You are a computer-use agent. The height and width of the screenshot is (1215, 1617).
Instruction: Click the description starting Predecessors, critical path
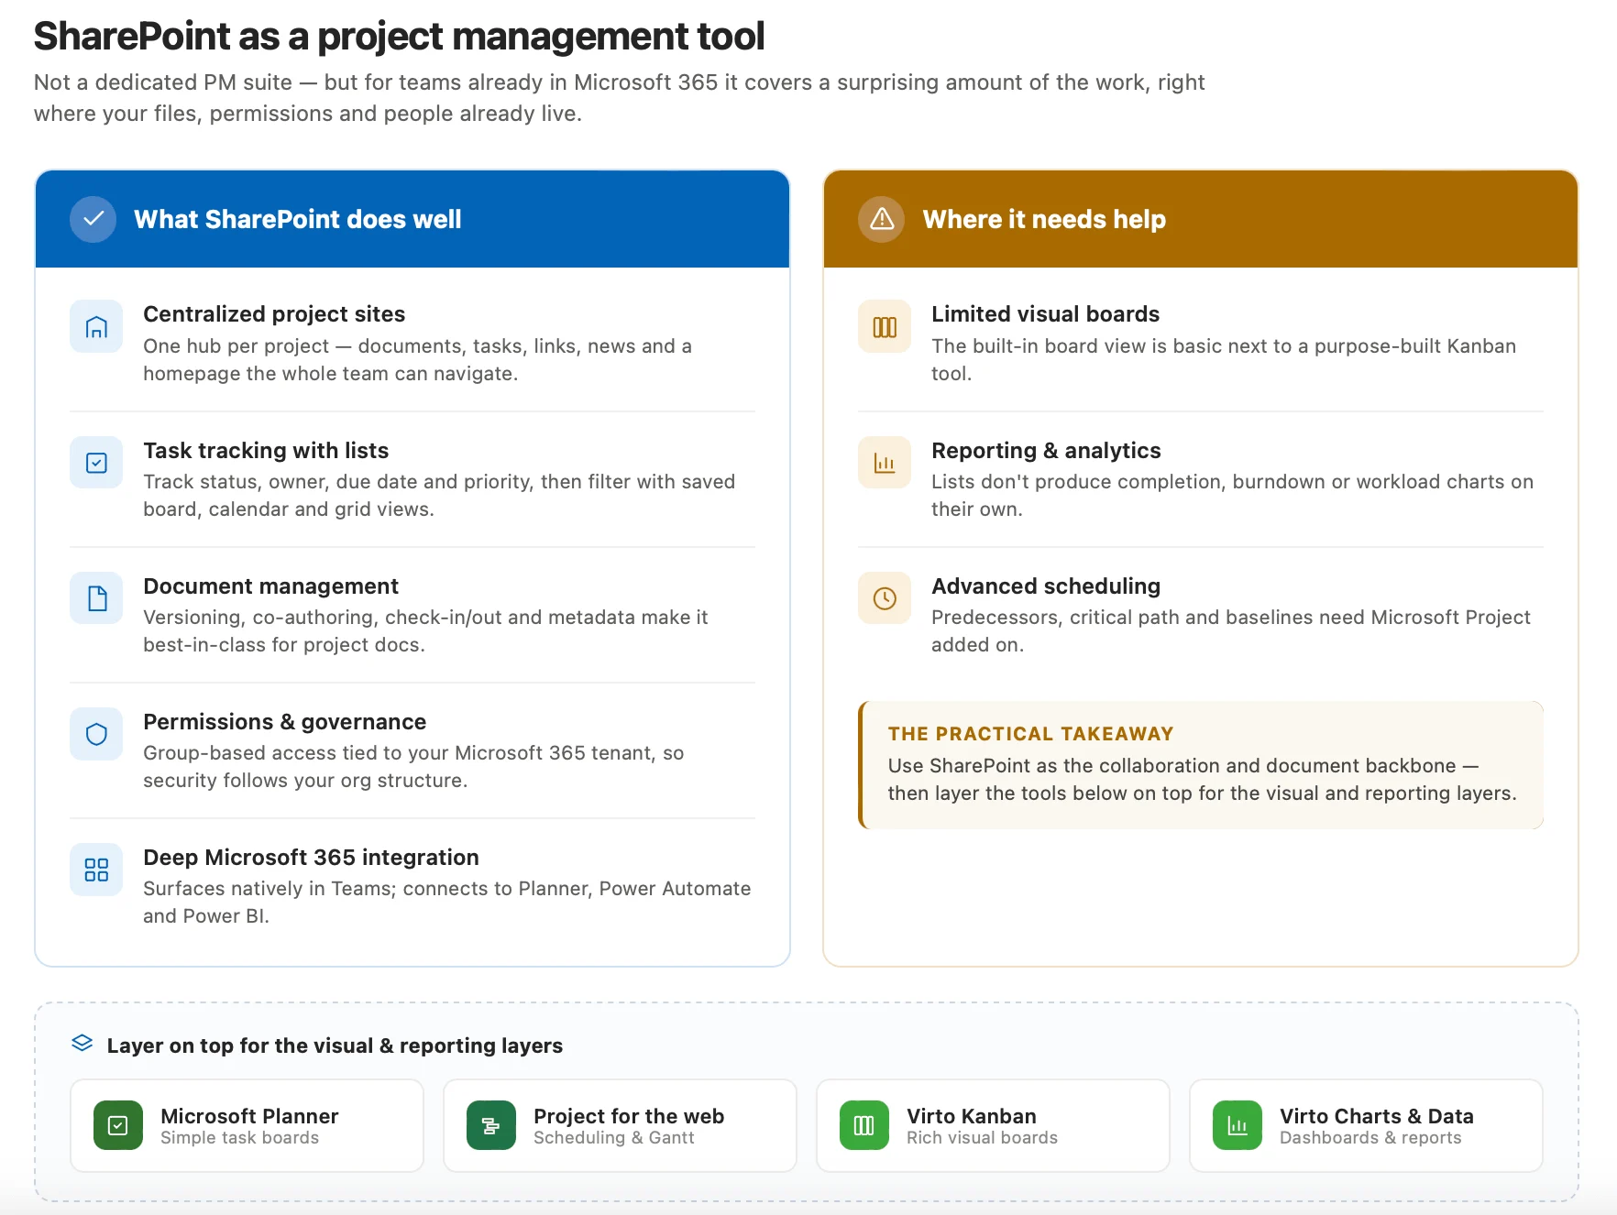pos(1231,631)
